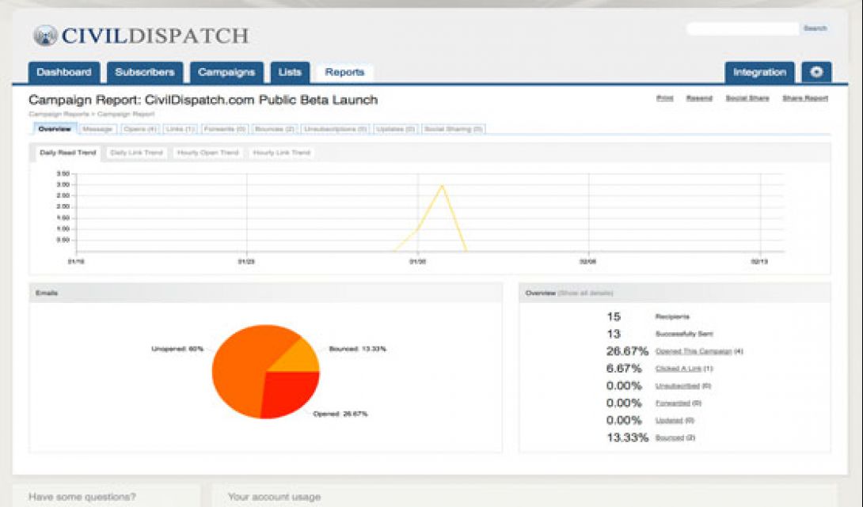Image resolution: width=863 pixels, height=507 pixels.
Task: Click the "26.67%" value in Overview
Action: pyautogui.click(x=627, y=351)
